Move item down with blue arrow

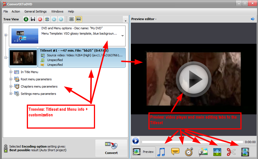[54, 19]
